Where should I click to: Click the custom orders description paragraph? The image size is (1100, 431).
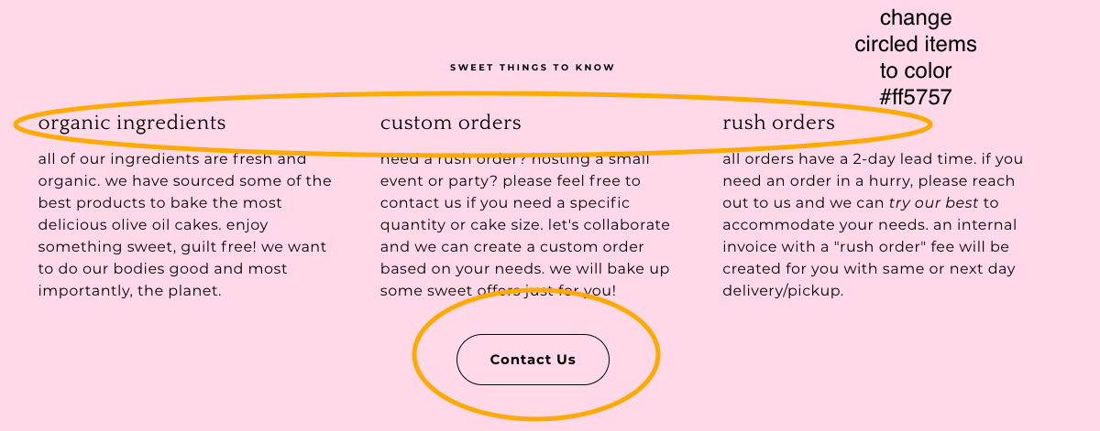[524, 225]
